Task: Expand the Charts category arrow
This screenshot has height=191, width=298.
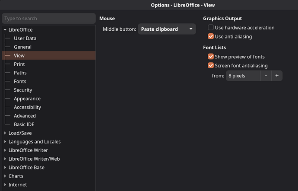Action: 5,176
